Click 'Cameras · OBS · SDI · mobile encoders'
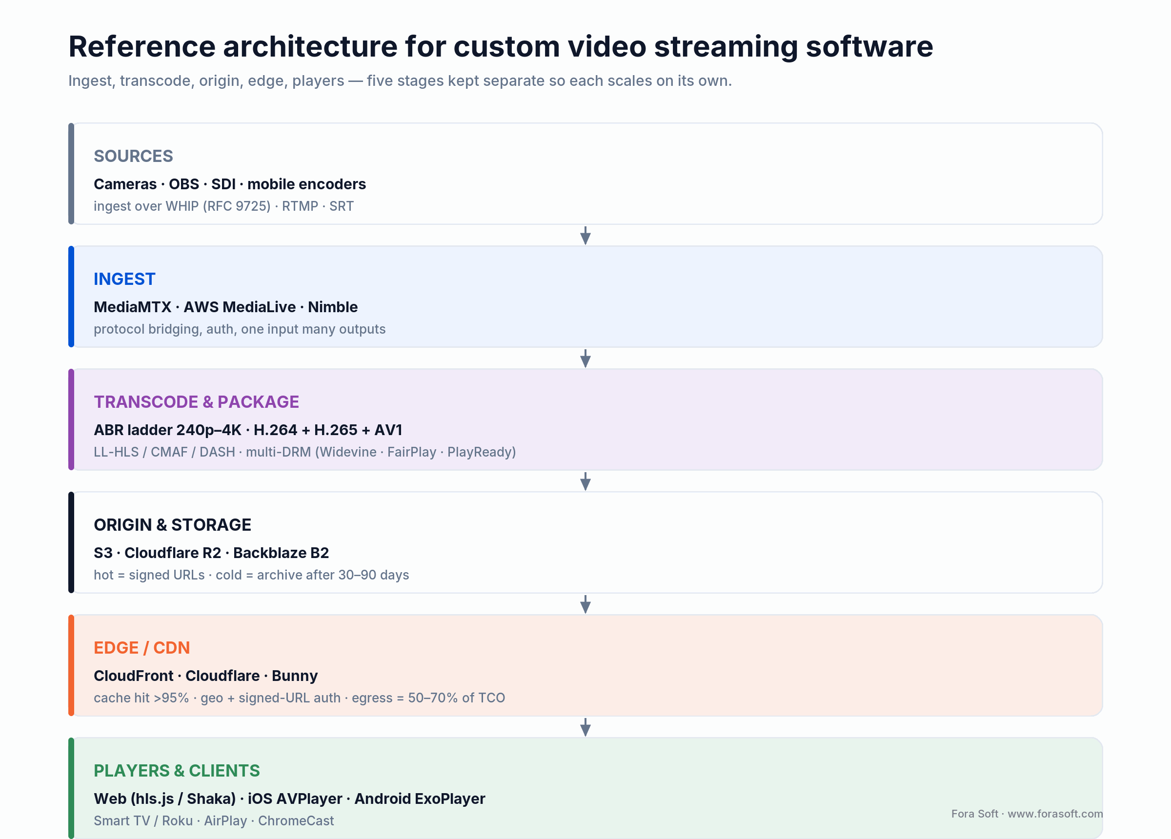The image size is (1171, 839). tap(230, 184)
